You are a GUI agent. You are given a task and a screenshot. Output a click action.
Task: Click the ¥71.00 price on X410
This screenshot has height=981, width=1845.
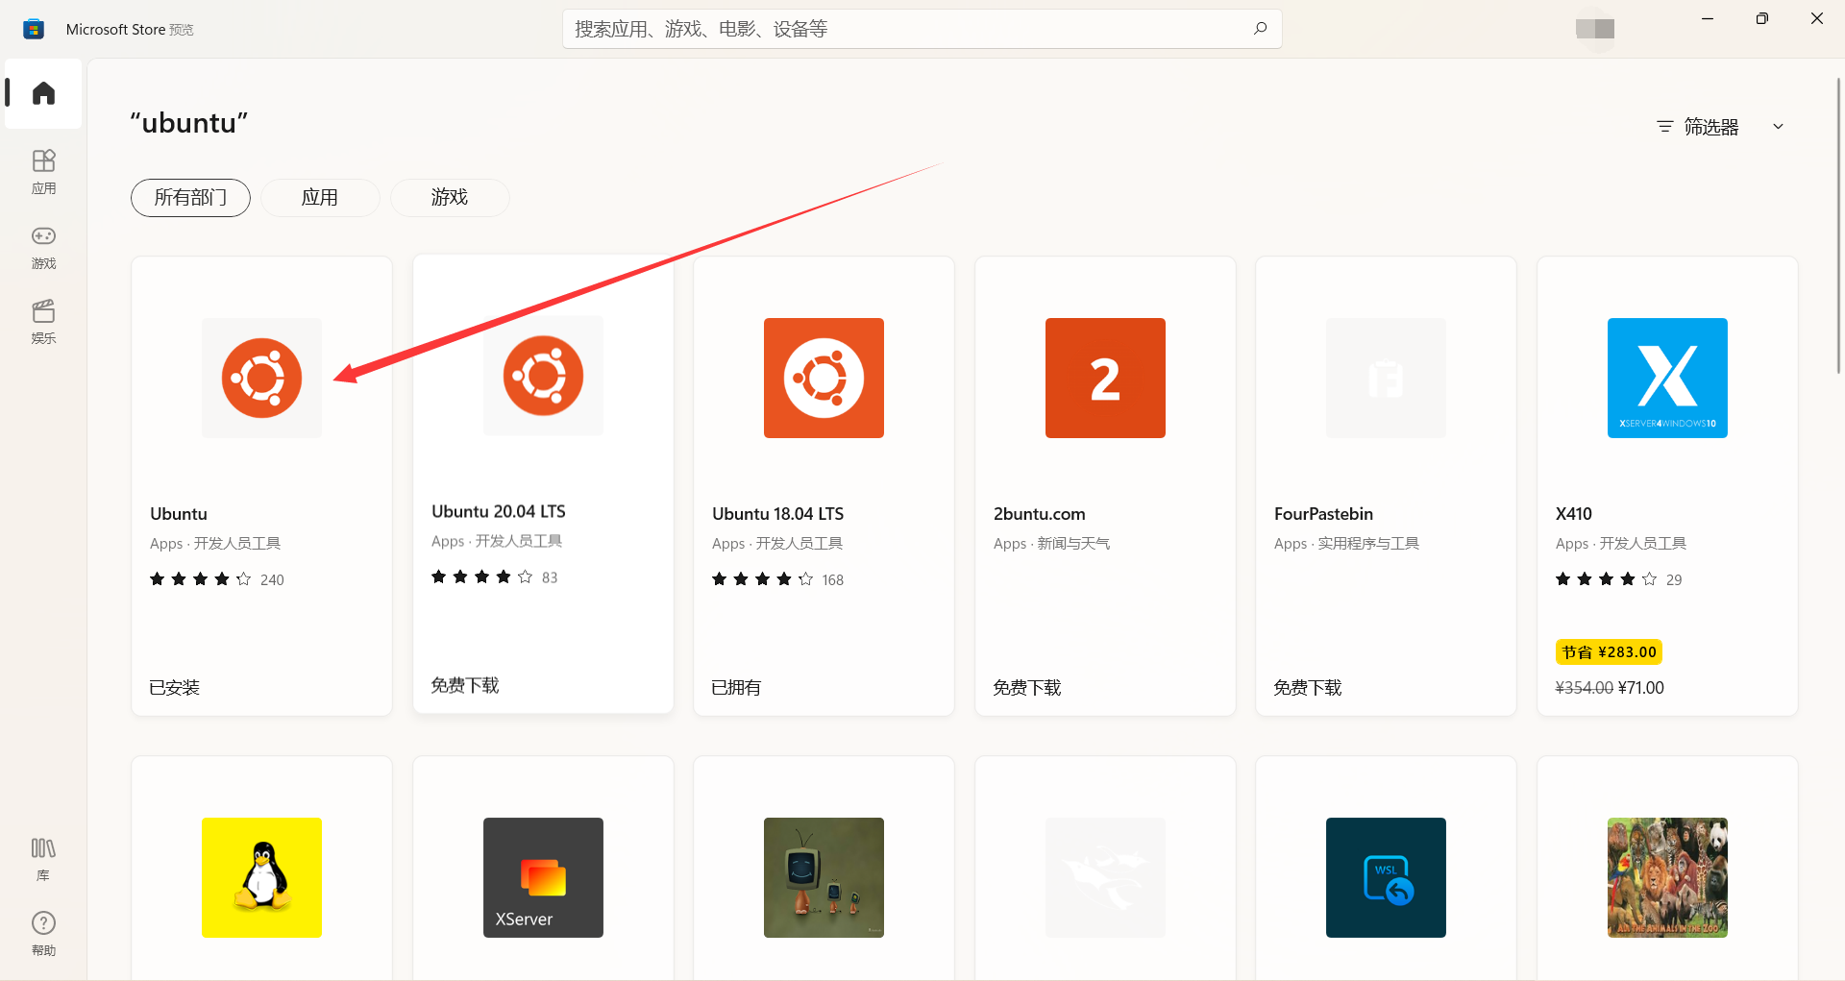(x=1641, y=688)
